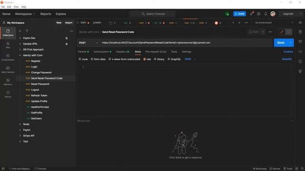Screen dimensions: 305x171
Task: Open the POST method dropdown
Action: tap(88, 43)
